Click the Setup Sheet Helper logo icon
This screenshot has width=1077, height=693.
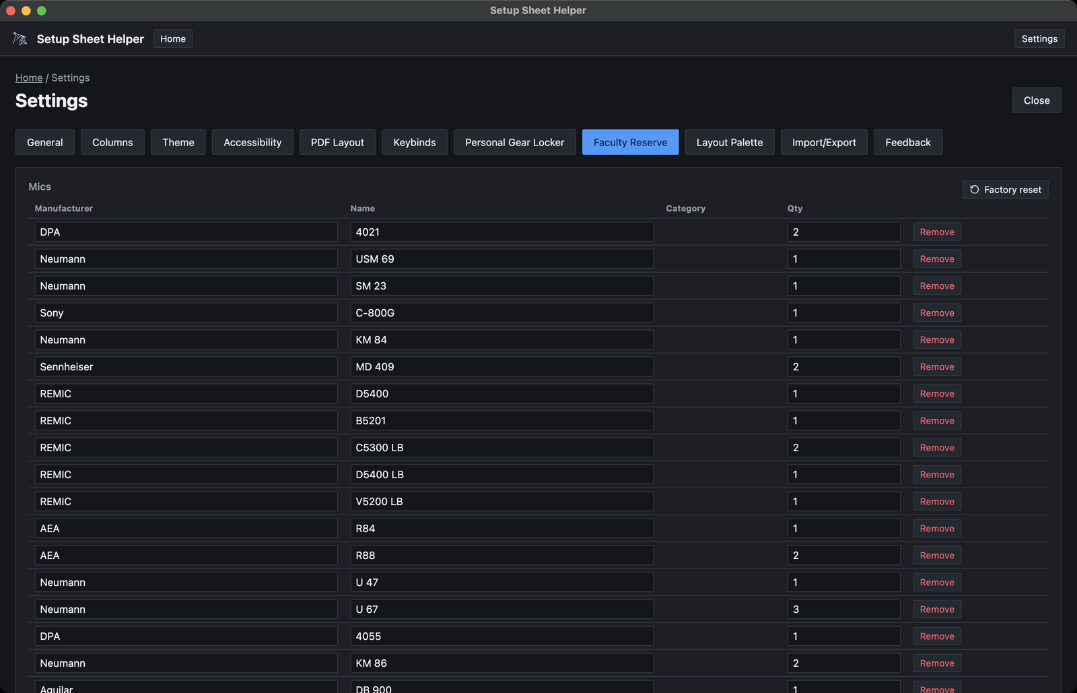point(20,39)
